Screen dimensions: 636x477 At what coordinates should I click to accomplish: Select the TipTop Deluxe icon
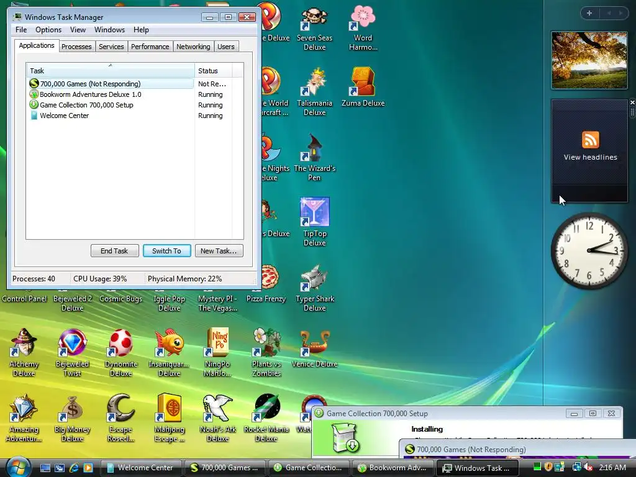(314, 223)
